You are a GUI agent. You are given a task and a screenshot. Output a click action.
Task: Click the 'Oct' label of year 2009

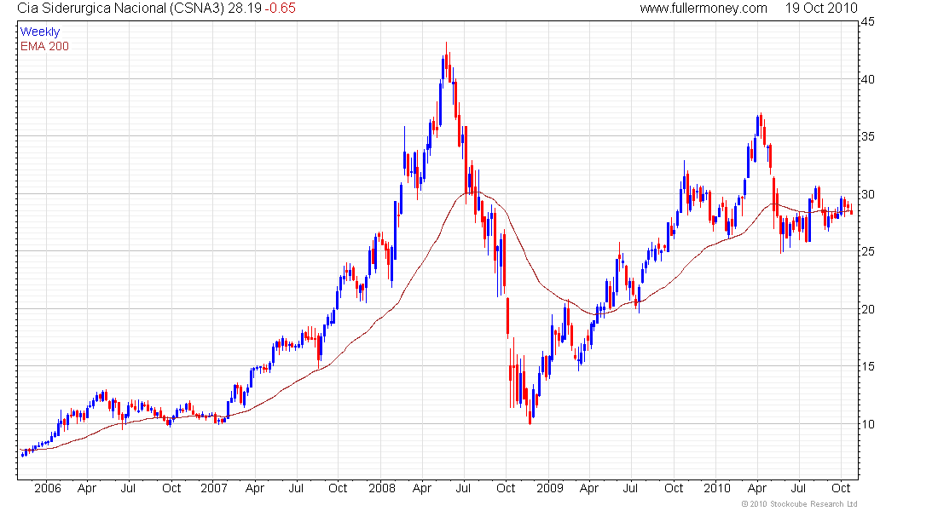[674, 488]
